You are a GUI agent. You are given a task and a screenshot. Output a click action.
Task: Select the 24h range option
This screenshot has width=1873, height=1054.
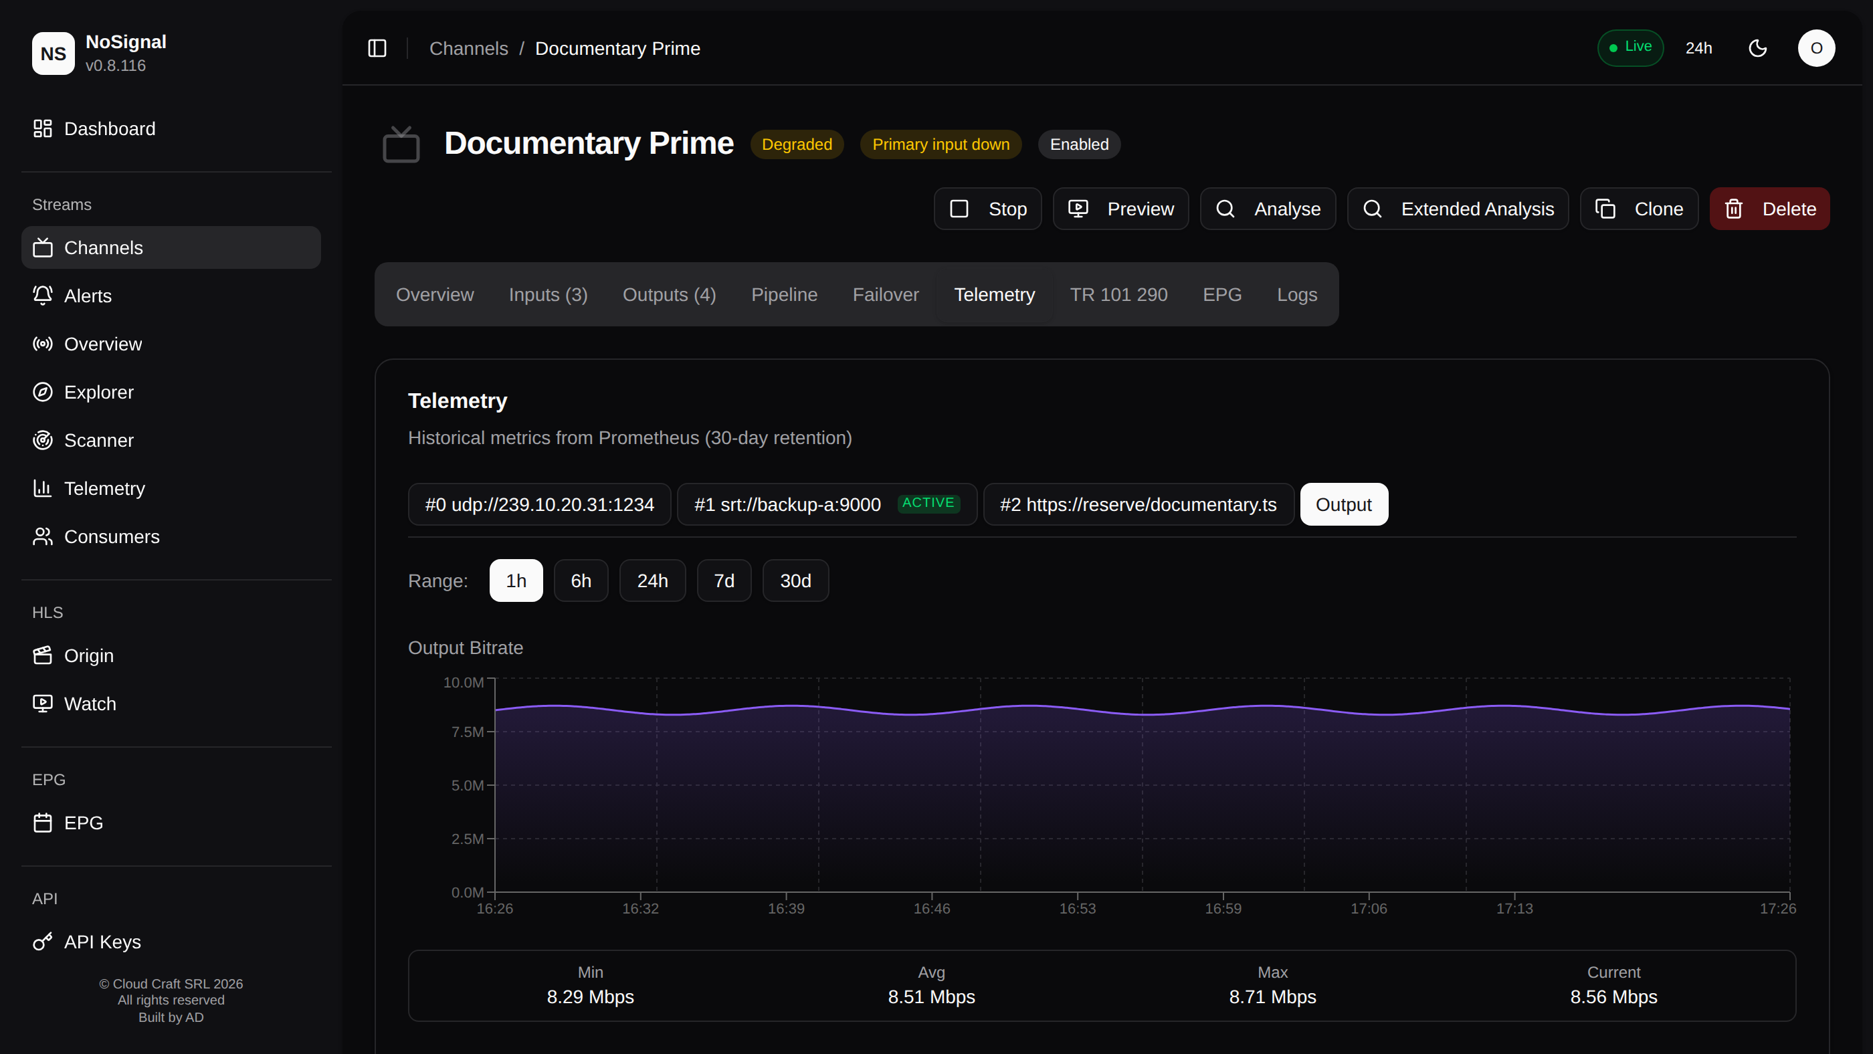pyautogui.click(x=652, y=581)
